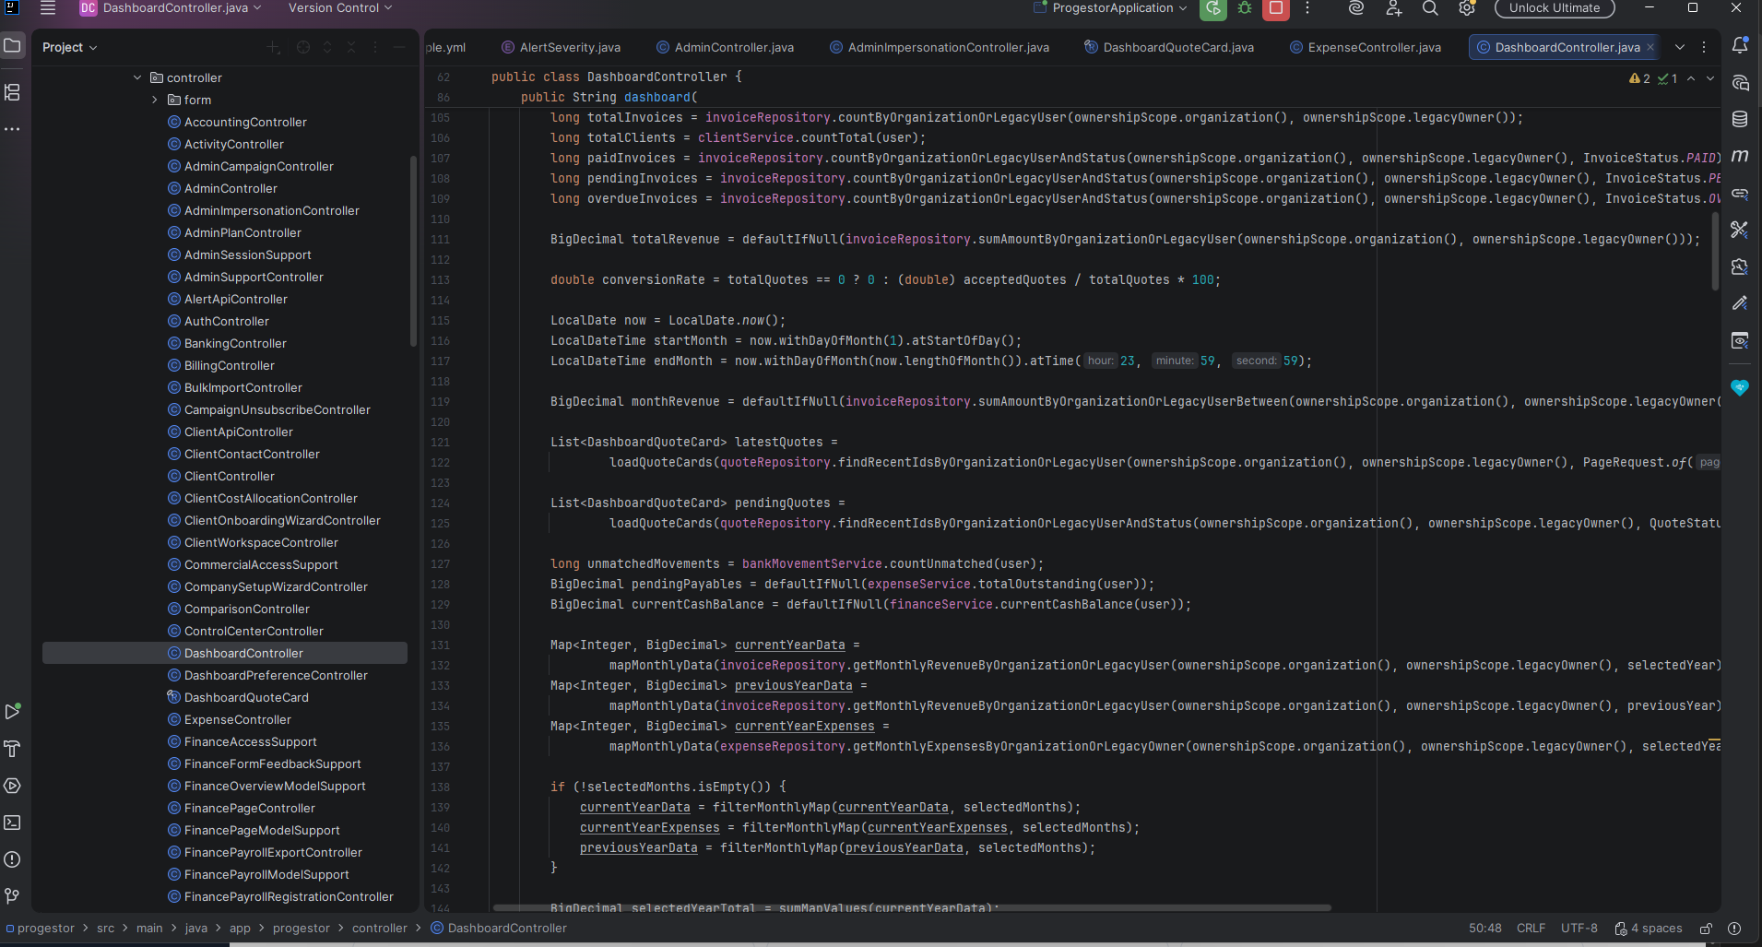Viewport: 1762px width, 947px height.
Task: Open the status bar error indicator icon
Action: click(1734, 929)
